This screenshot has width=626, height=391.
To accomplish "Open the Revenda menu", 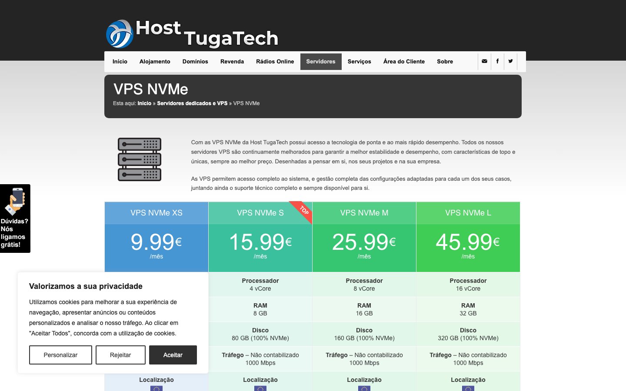I will point(232,62).
